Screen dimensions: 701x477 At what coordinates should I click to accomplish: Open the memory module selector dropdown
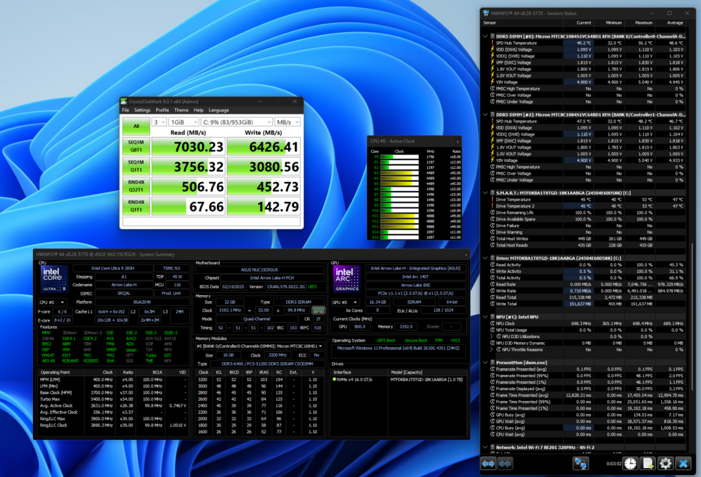[x=259, y=346]
